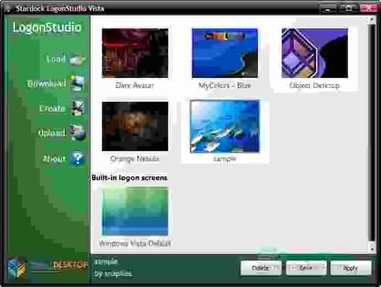Minimize the LogonStudio Vista window

pyautogui.click(x=328, y=9)
